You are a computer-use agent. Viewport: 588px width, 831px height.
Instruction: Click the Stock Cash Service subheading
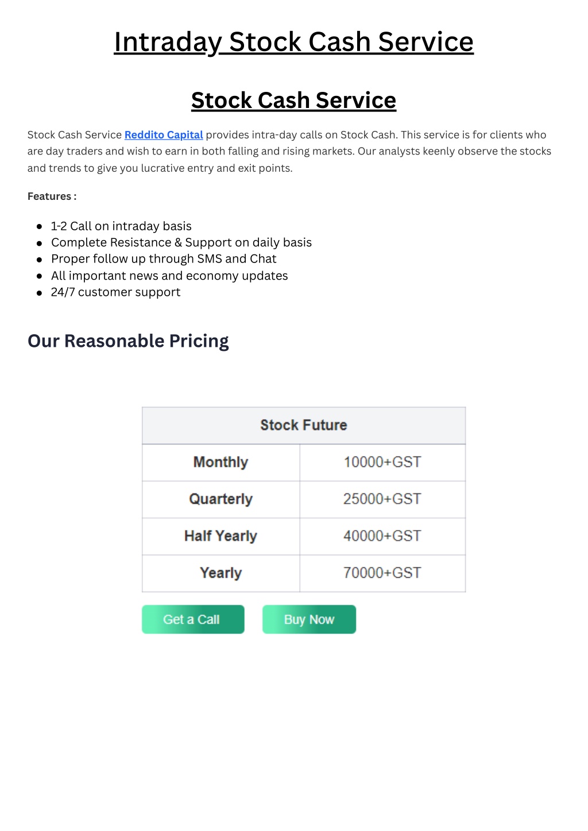pos(293,101)
